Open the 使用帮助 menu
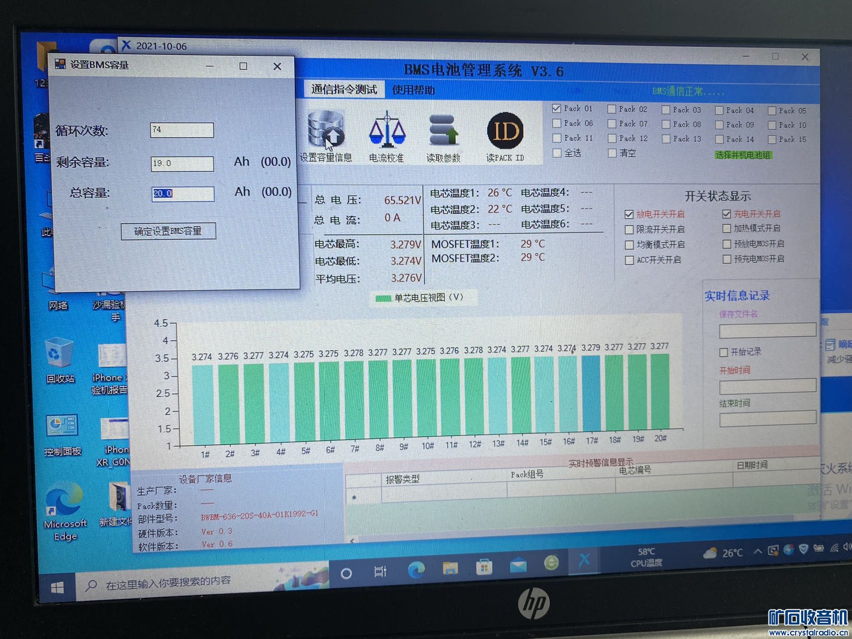 click(x=413, y=90)
